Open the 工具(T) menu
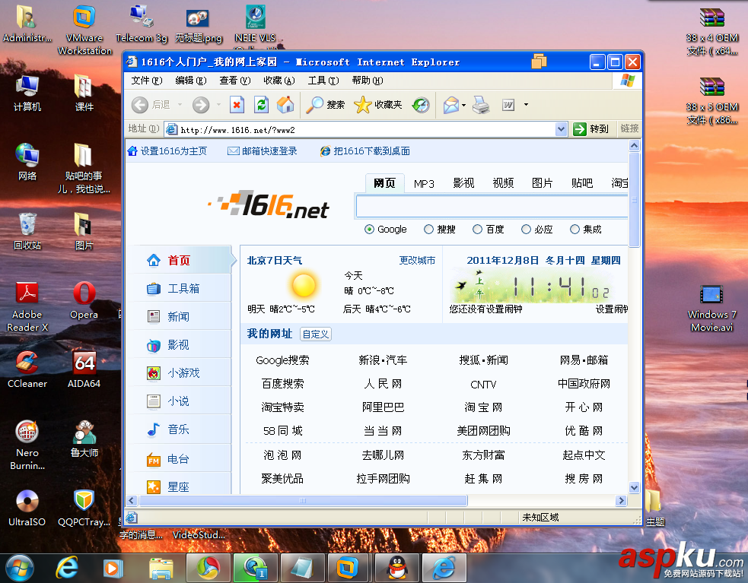Viewport: 748px width, 583px height. (x=323, y=81)
